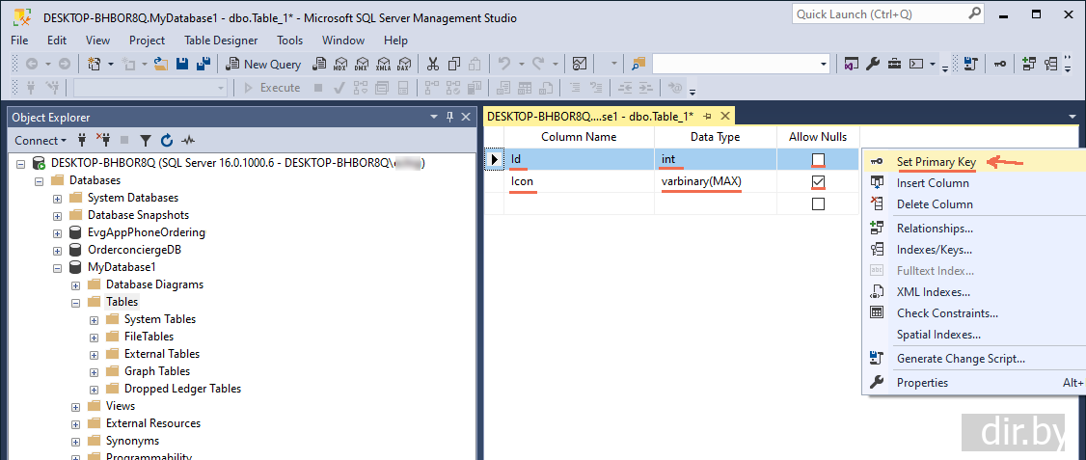
Task: Uncheck Allow Nulls for the Icon column
Action: pos(818,182)
